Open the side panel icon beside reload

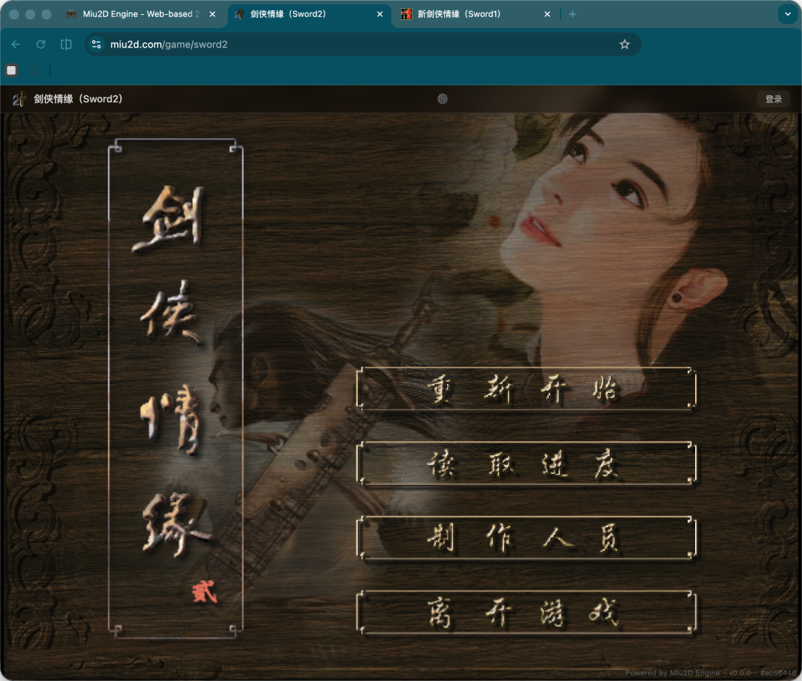click(66, 45)
